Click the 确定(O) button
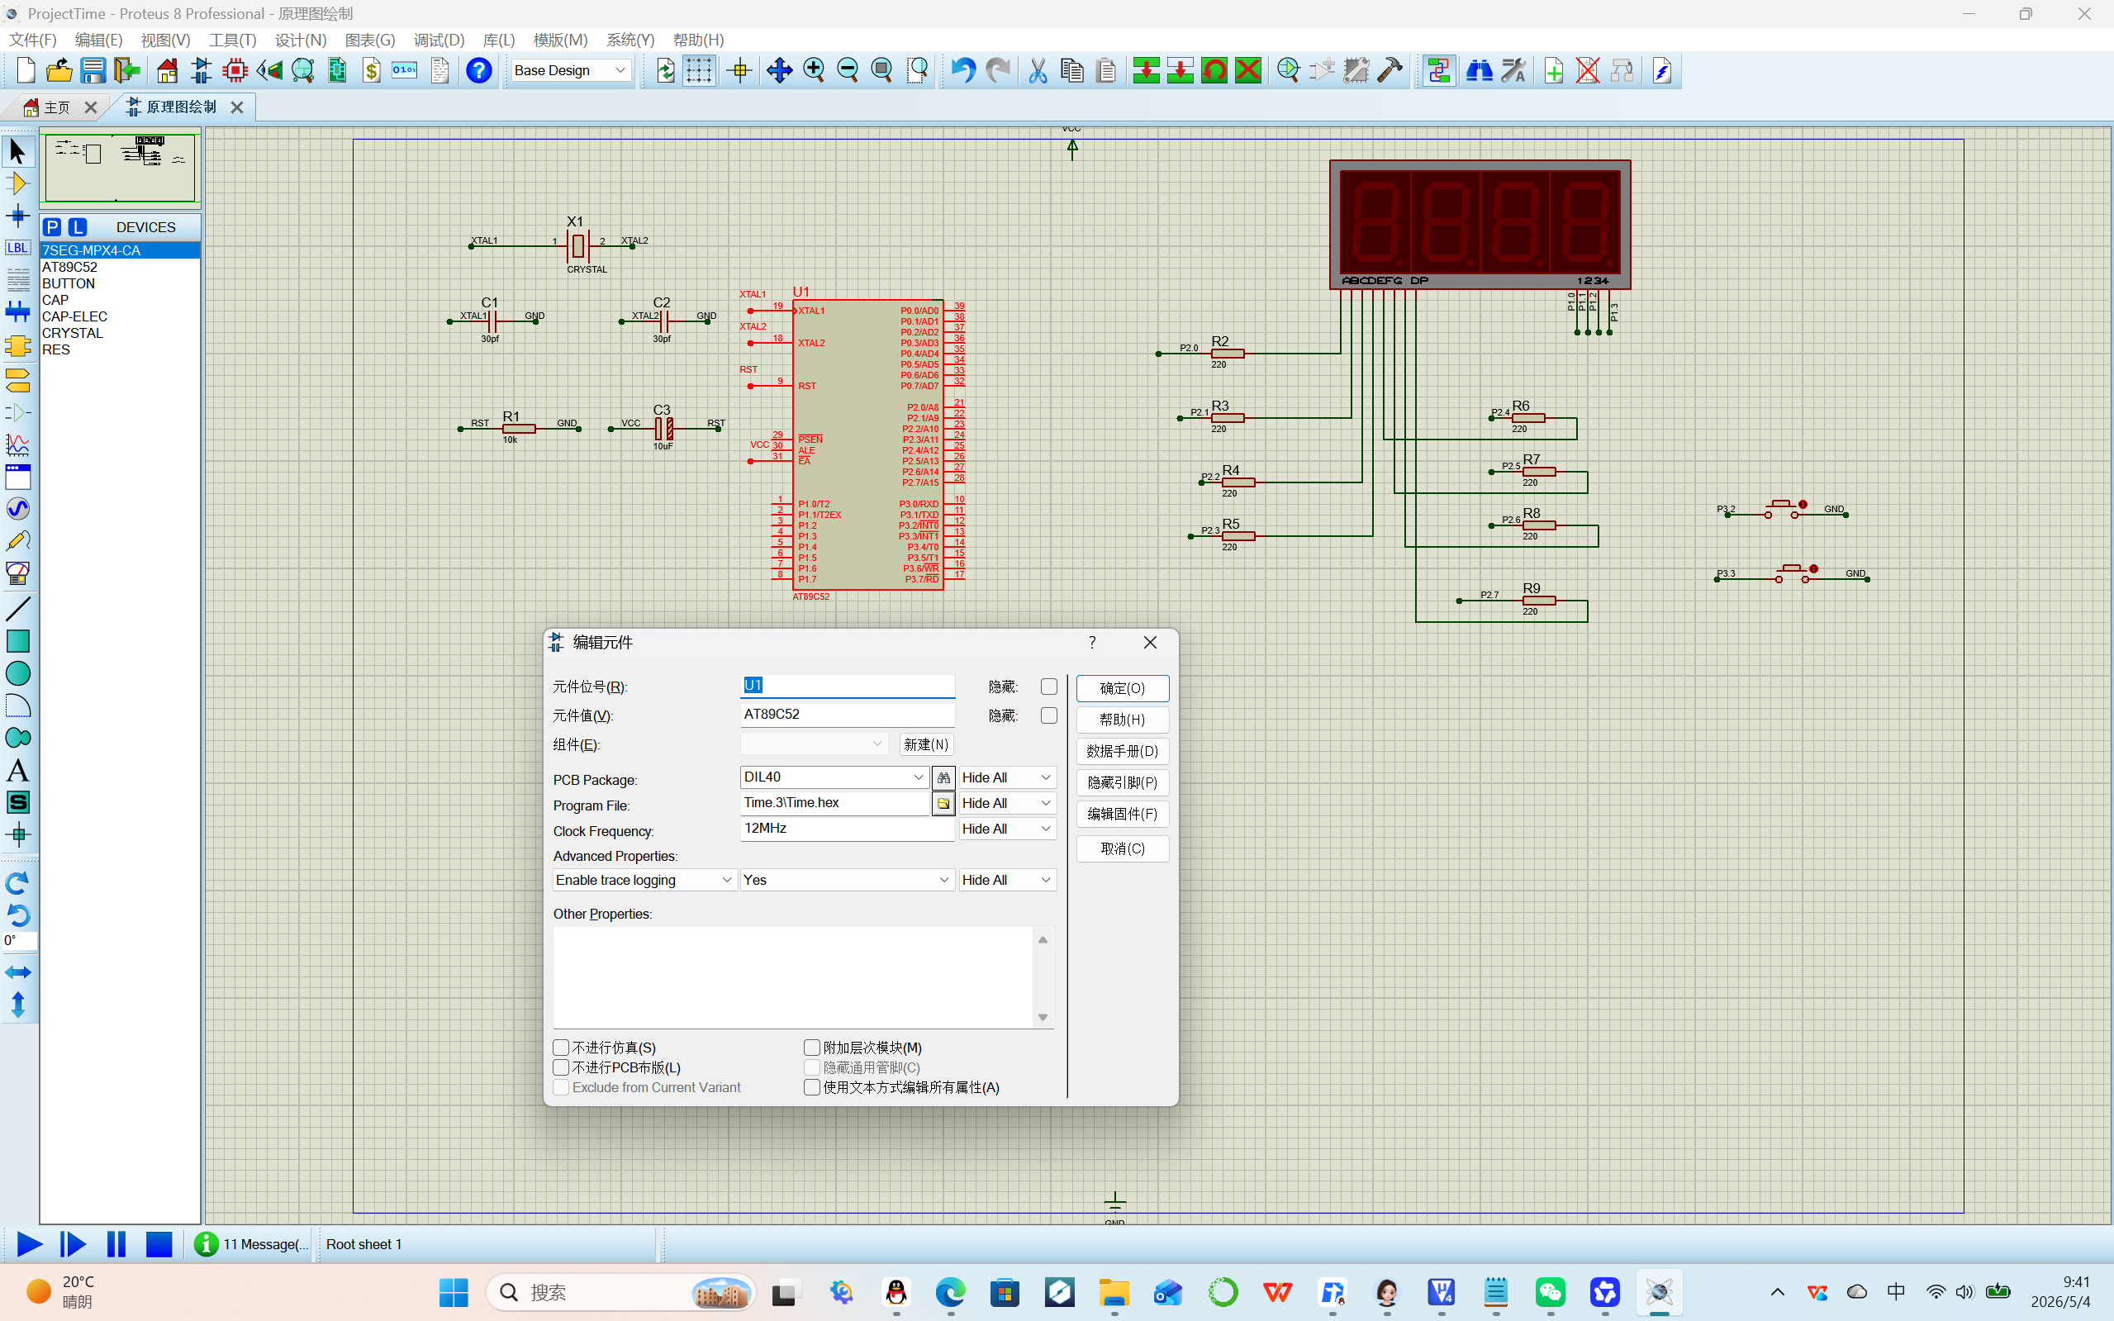 [x=1122, y=688]
